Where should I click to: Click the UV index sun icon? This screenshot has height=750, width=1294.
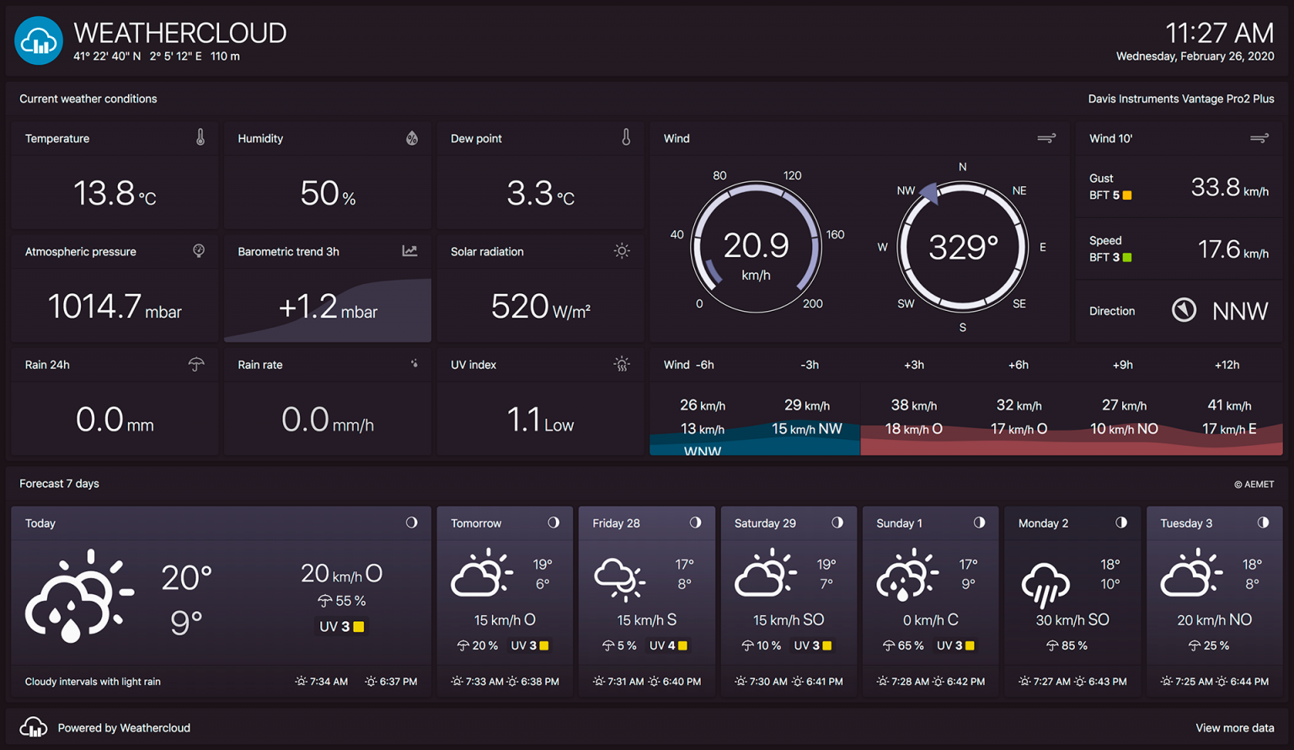tap(621, 364)
